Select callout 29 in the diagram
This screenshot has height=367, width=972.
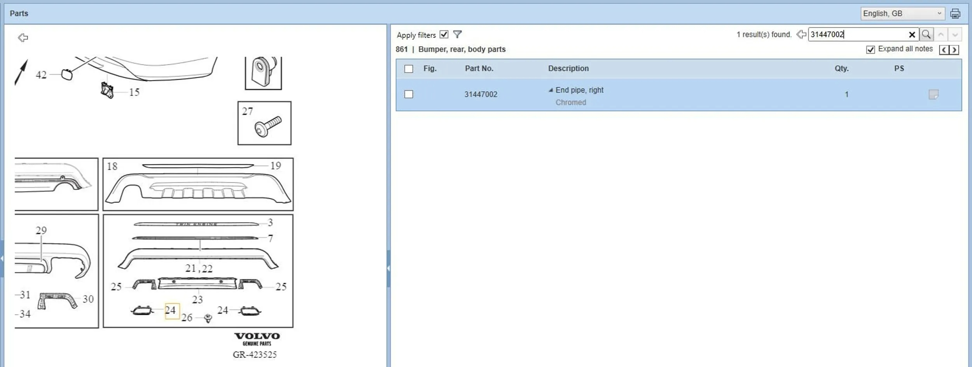click(x=41, y=231)
